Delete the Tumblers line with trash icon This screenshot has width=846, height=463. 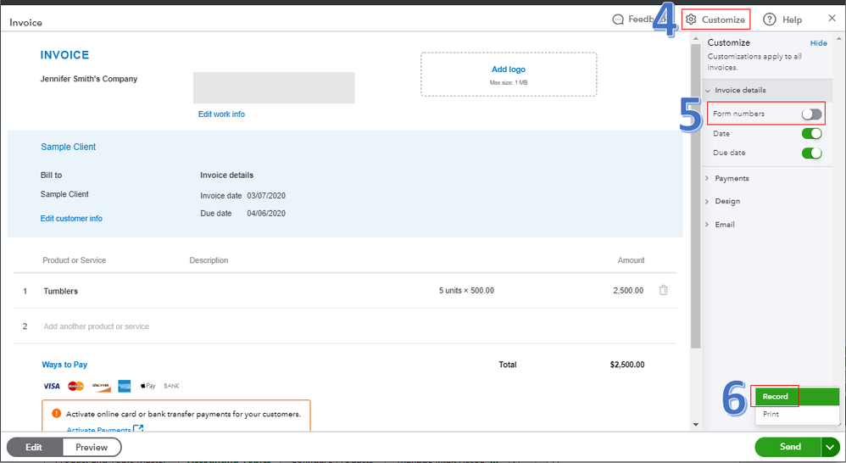[664, 290]
